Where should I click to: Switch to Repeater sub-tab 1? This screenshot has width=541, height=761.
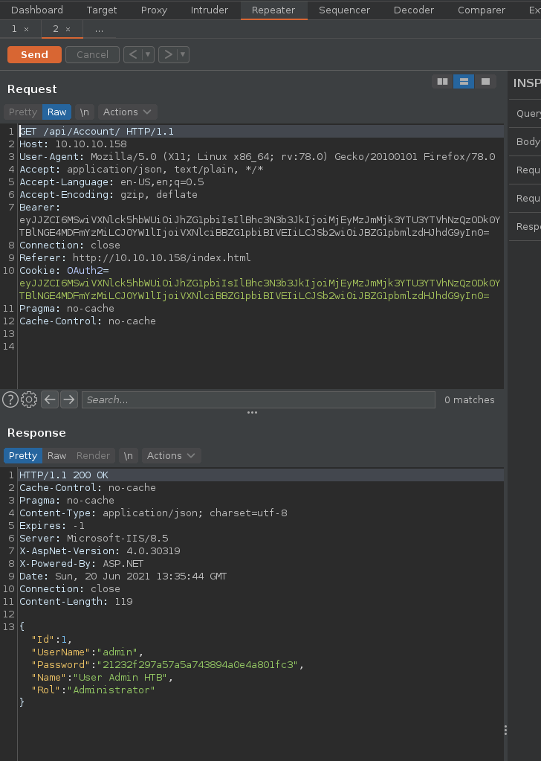tap(15, 29)
